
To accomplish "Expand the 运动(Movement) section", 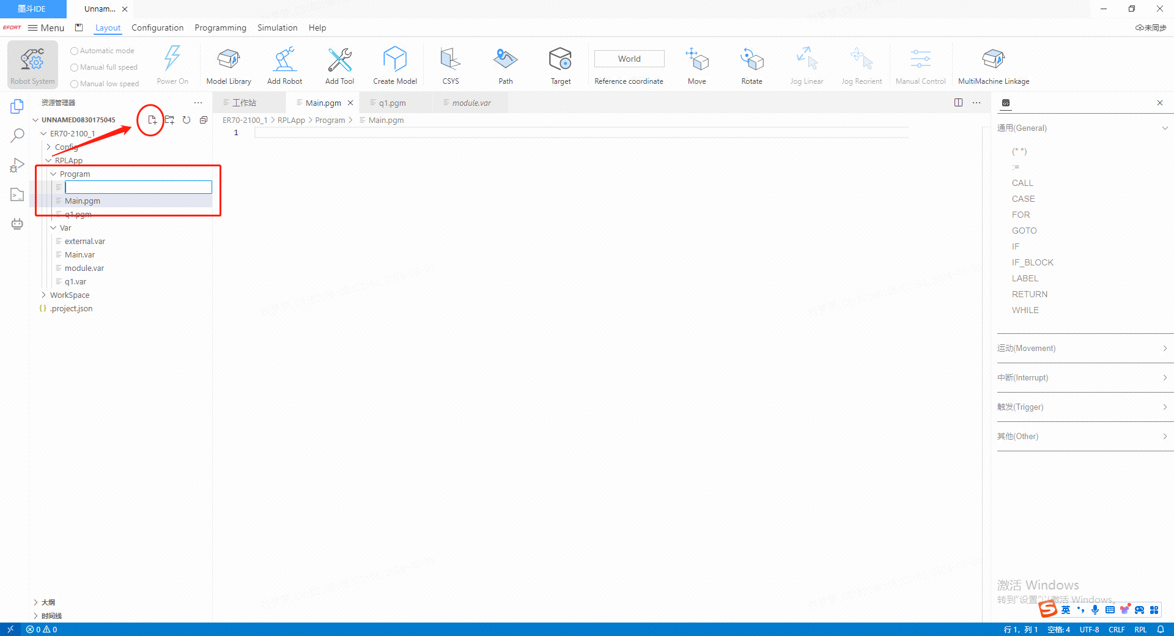I will point(1082,349).
